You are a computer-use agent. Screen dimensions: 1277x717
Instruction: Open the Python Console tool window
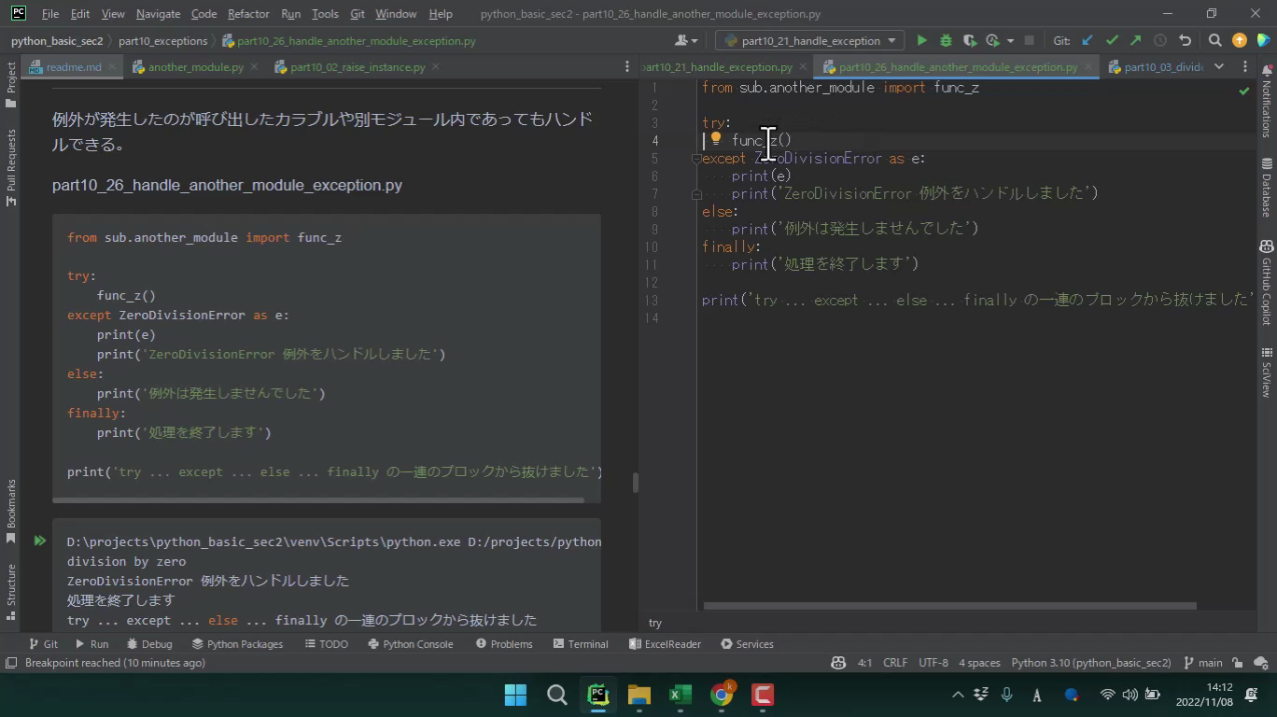pos(410,644)
